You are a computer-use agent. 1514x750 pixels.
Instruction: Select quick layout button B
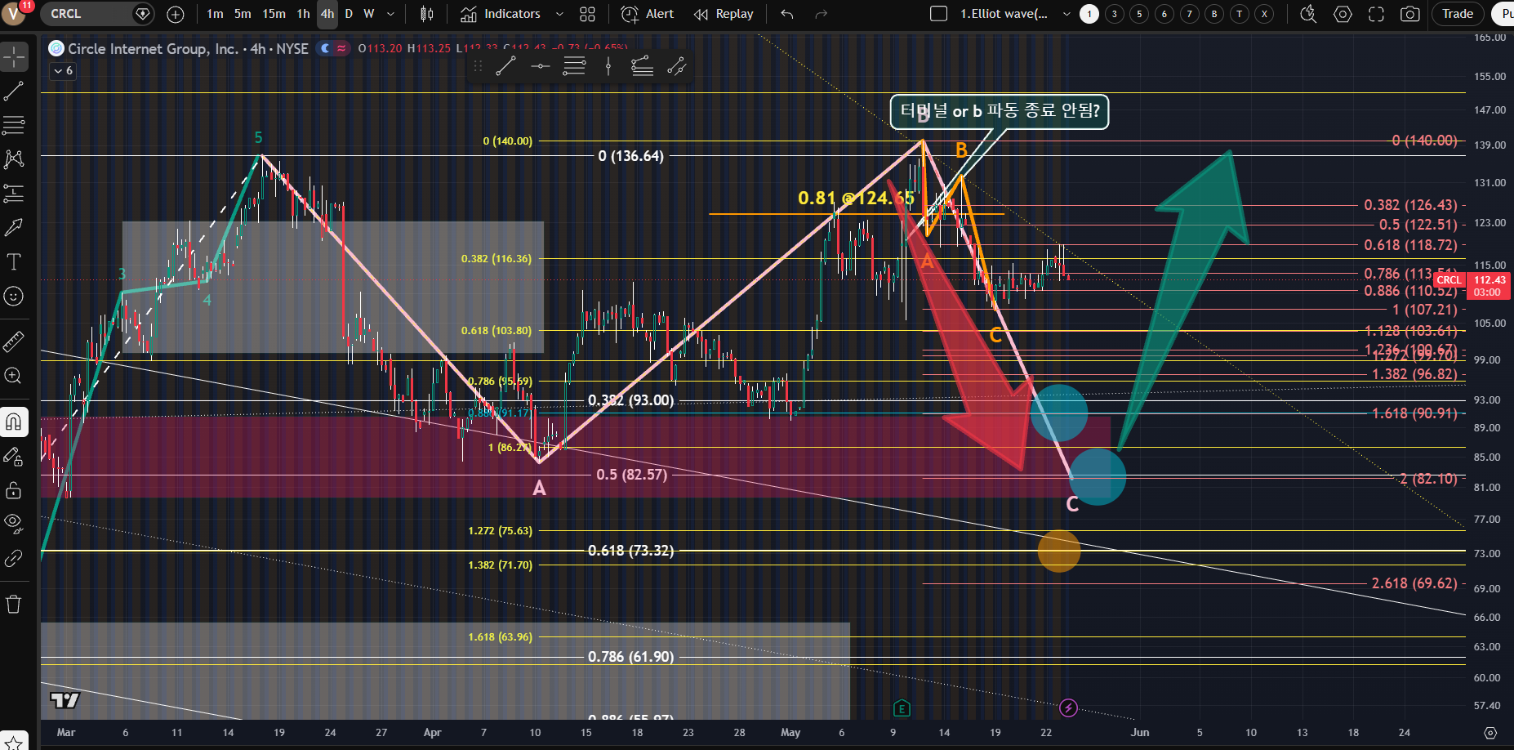click(x=1214, y=14)
